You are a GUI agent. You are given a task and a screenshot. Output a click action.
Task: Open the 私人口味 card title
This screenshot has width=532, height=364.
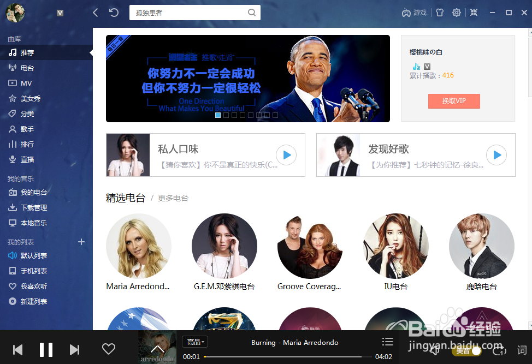pyautogui.click(x=178, y=149)
